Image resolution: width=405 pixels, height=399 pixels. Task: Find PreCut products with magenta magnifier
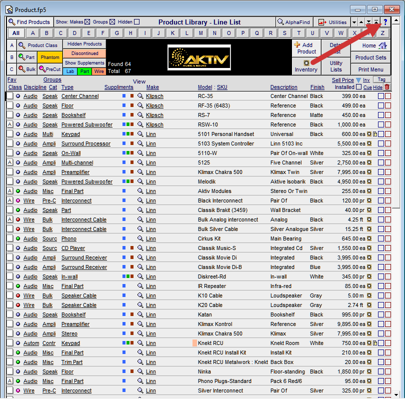[50, 69]
